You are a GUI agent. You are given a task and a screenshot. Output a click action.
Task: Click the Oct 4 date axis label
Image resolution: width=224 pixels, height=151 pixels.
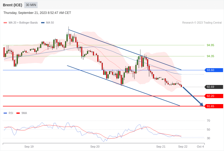click(x=200, y=147)
